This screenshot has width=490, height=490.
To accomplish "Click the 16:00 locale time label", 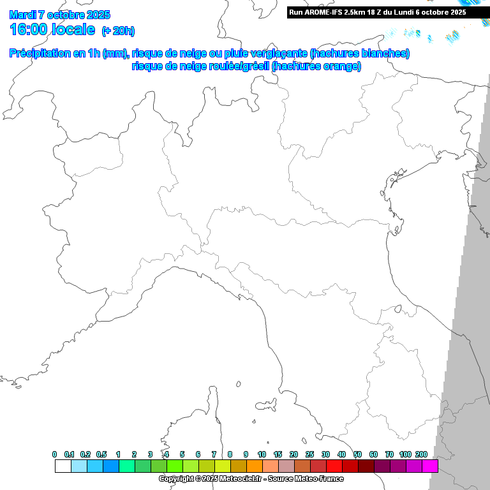I will click(x=52, y=29).
